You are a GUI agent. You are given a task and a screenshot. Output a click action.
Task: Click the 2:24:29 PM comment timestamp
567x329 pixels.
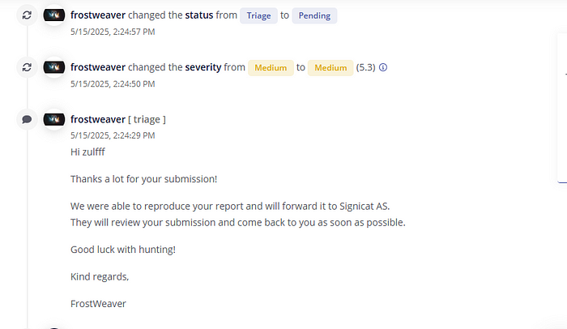tap(113, 135)
